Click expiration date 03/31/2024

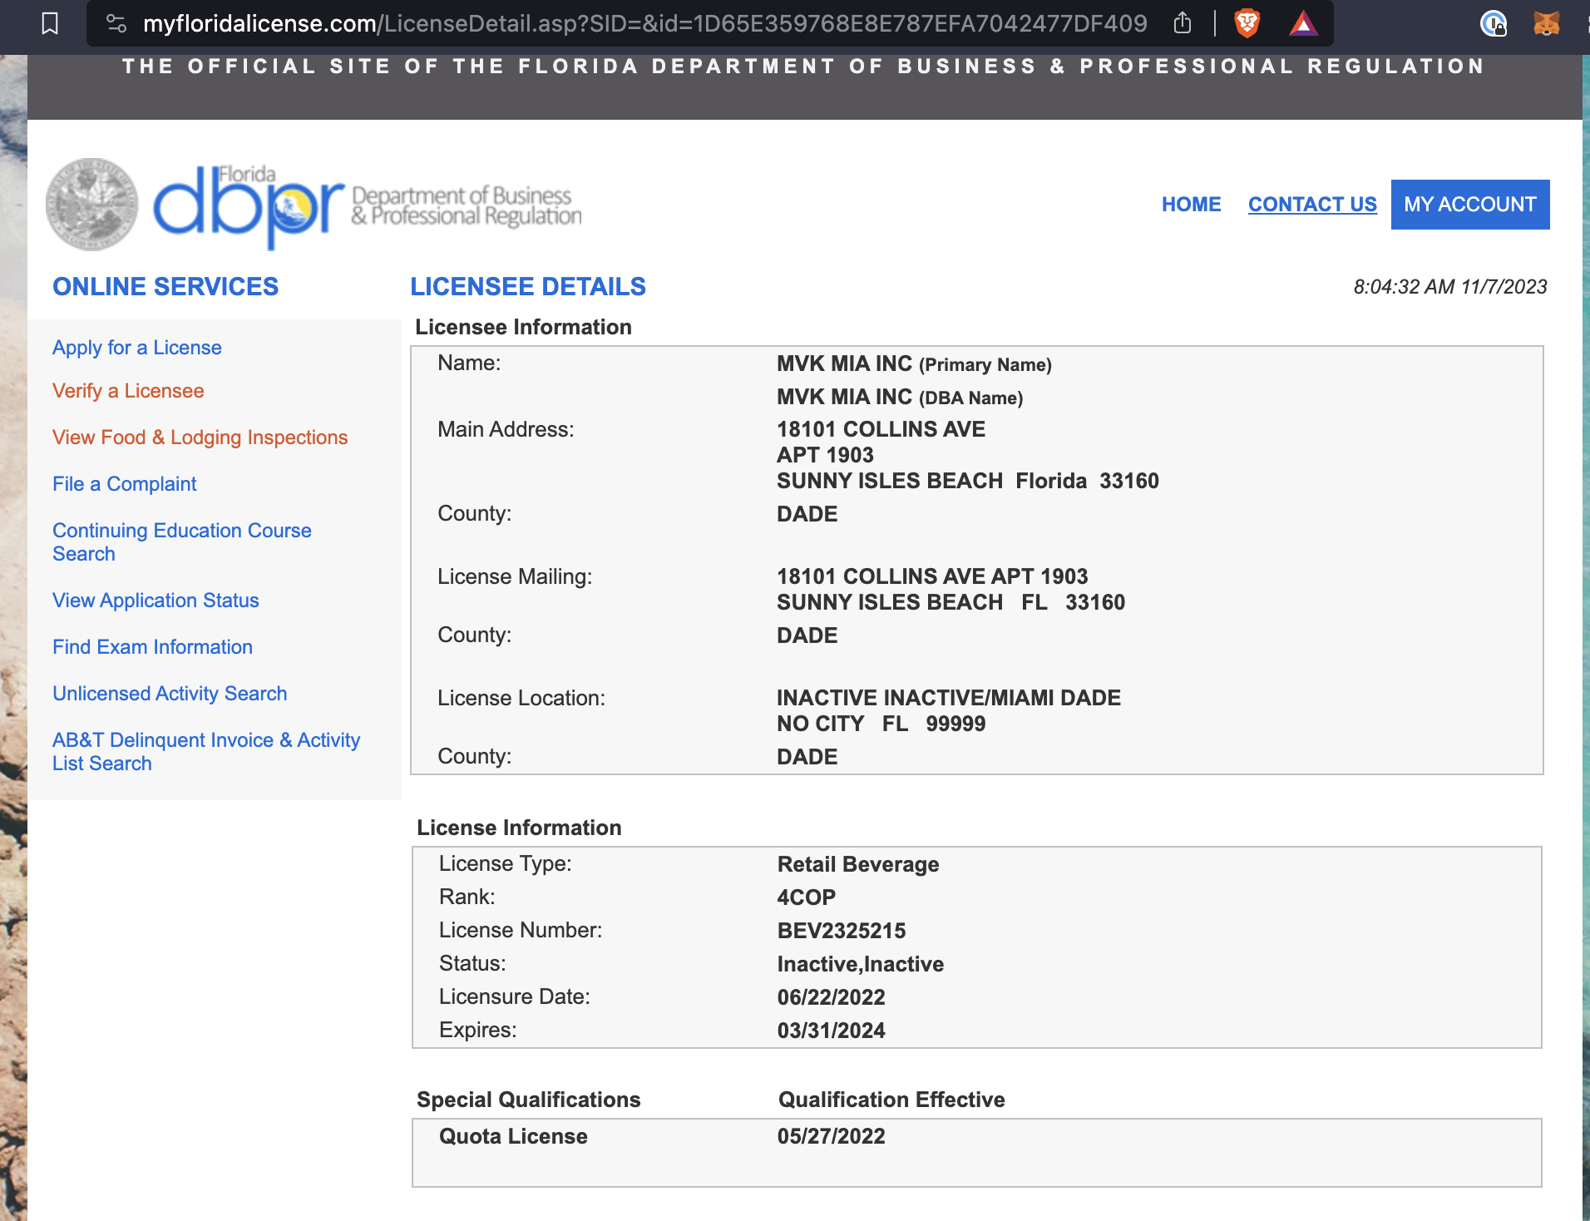pos(831,1031)
